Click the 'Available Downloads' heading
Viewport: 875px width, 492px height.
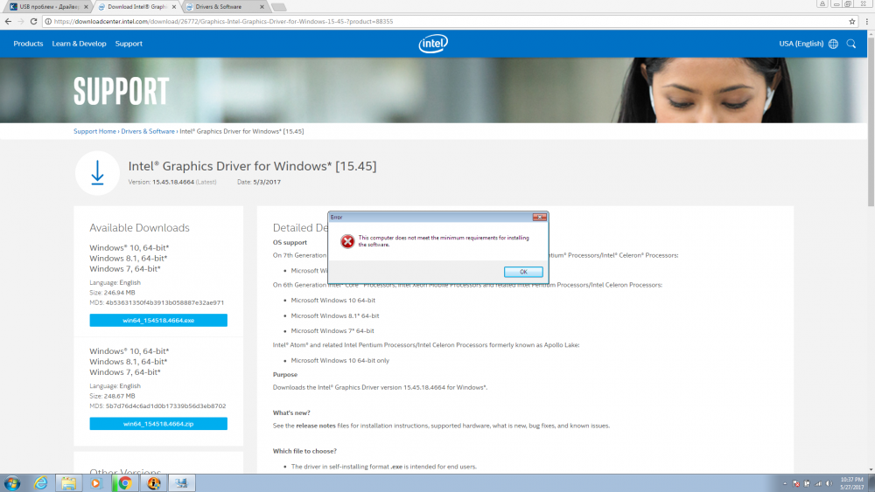[x=139, y=228]
